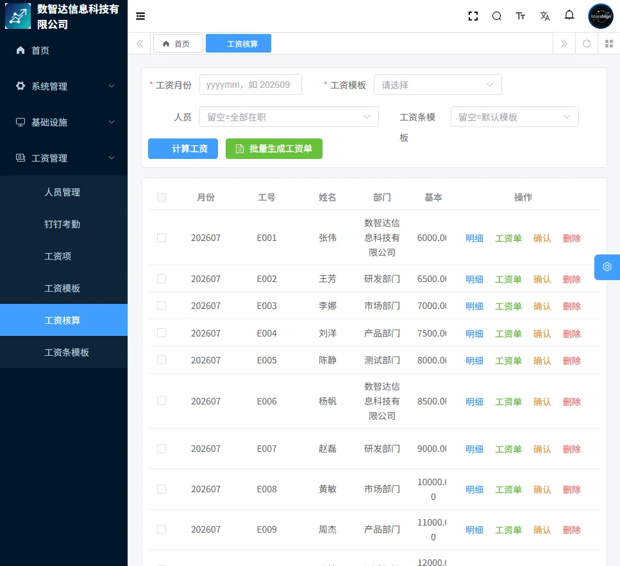Image resolution: width=620 pixels, height=566 pixels.
Task: Toggle fullscreen mode icon
Action: coord(473,16)
